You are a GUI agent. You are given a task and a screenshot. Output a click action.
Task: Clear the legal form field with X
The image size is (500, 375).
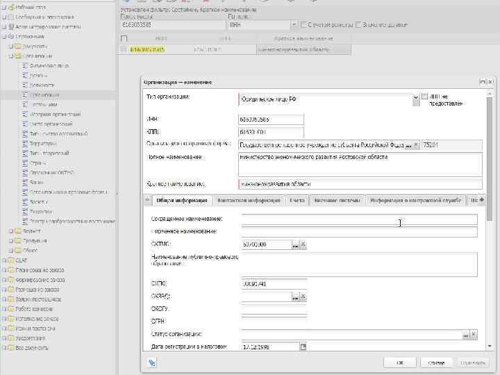click(416, 145)
